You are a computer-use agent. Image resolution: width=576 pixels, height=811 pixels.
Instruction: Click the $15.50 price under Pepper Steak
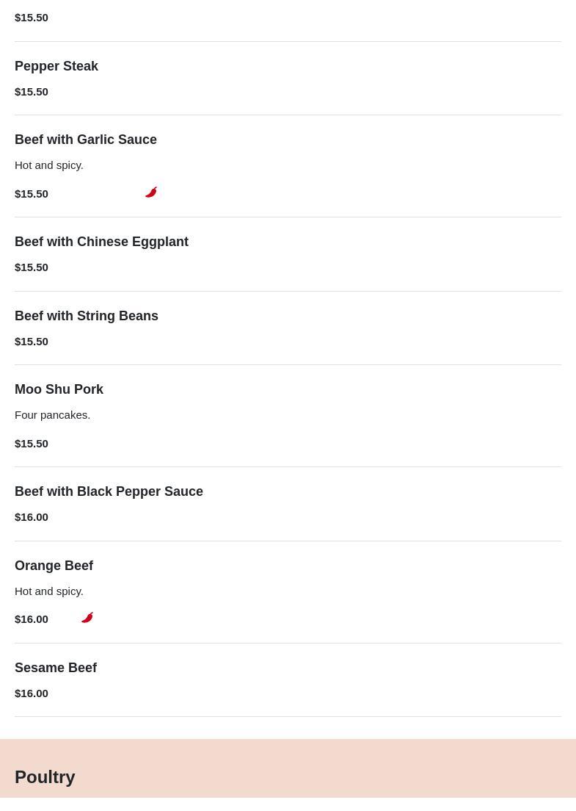click(32, 92)
